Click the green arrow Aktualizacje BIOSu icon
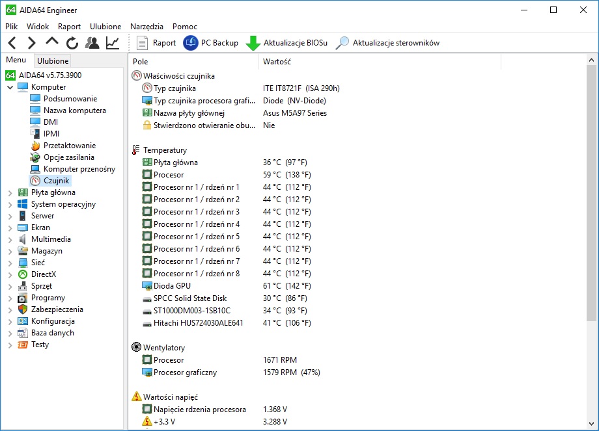 click(253, 43)
